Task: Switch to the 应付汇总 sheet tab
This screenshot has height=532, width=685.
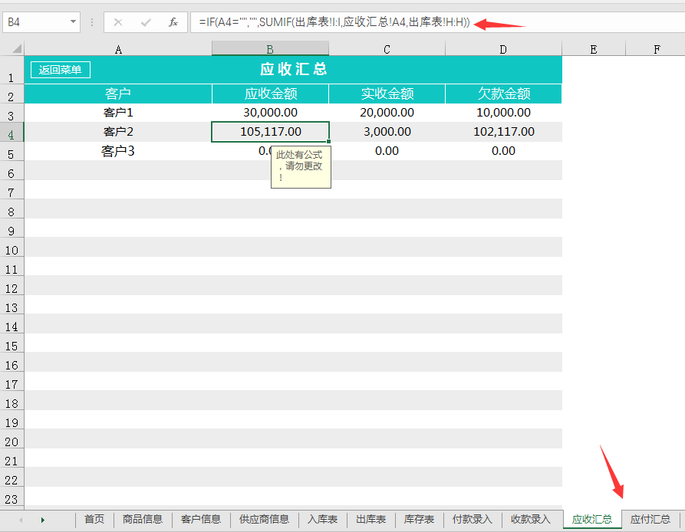Action: (x=650, y=519)
